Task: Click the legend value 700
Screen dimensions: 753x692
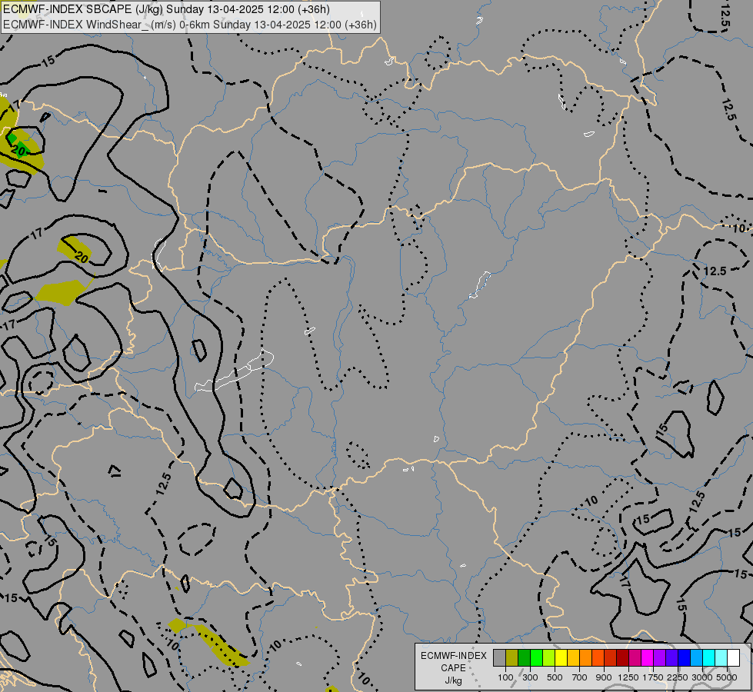Action: pyautogui.click(x=580, y=677)
